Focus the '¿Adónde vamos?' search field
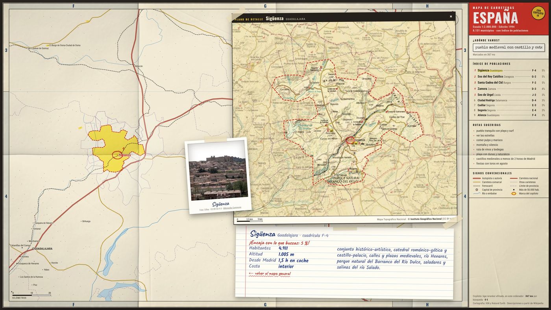Screen dimensions: 551x310 click(x=508, y=47)
